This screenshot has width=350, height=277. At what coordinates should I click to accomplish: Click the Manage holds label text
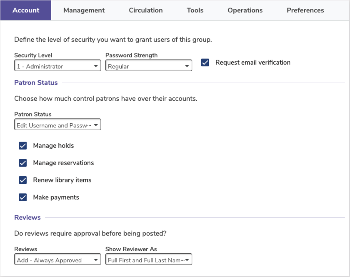pyautogui.click(x=53, y=146)
